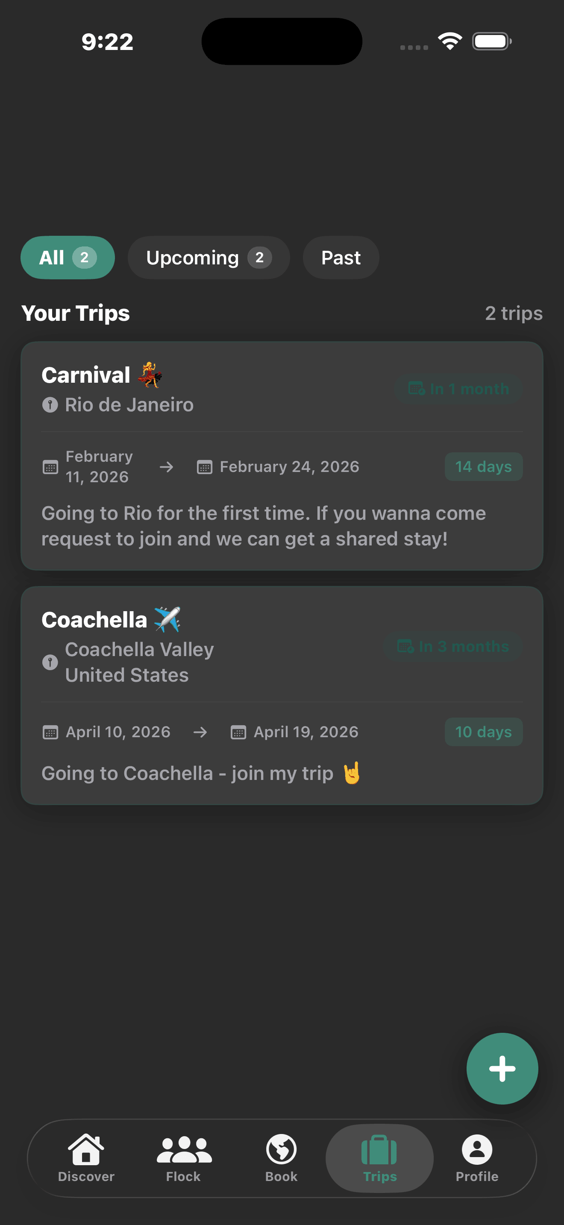Viewport: 564px width, 1225px height.
Task: Tap the '10 days' duration badge on Coachella
Action: click(x=483, y=733)
